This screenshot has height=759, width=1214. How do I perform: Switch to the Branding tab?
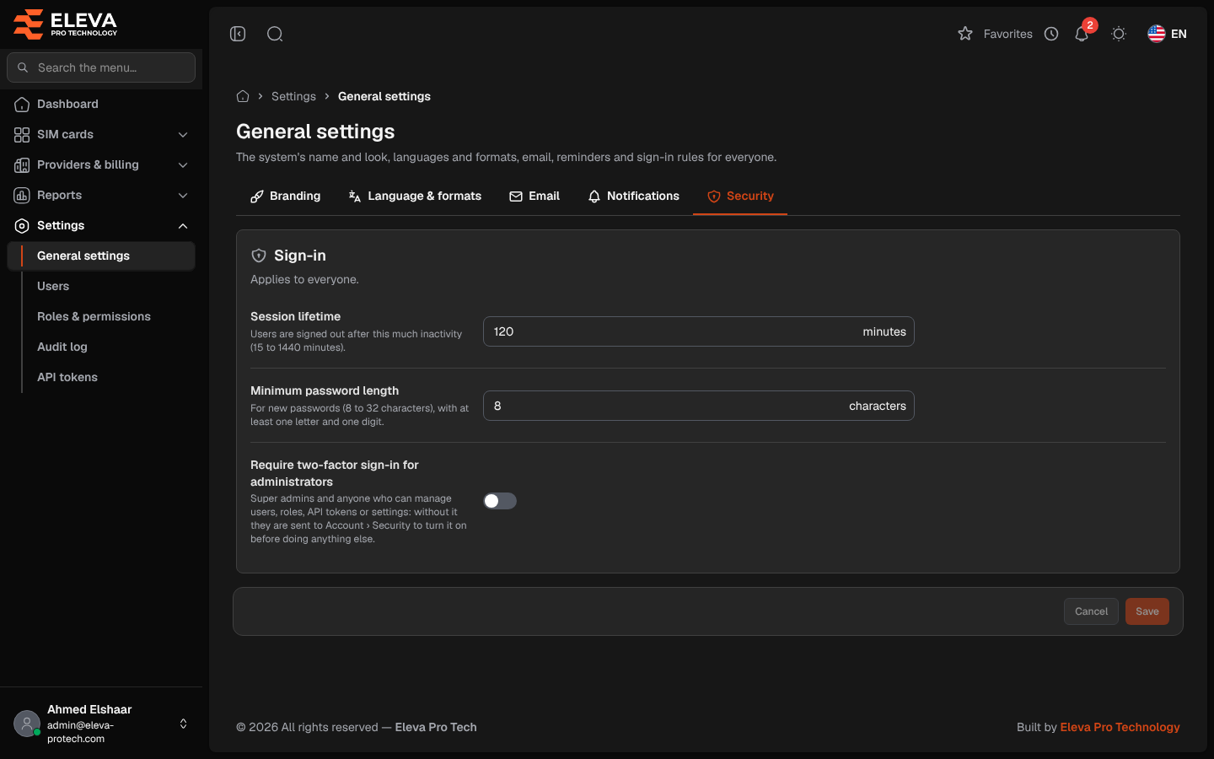click(x=285, y=196)
